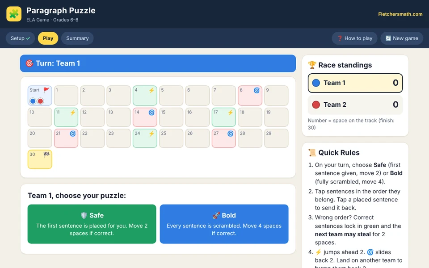This screenshot has height=268, width=429.
Task: Click the spiral icon on space 8
Action: [x=257, y=90]
